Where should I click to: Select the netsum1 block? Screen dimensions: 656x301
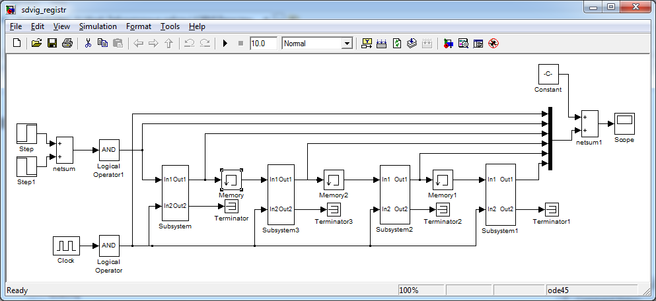click(589, 123)
